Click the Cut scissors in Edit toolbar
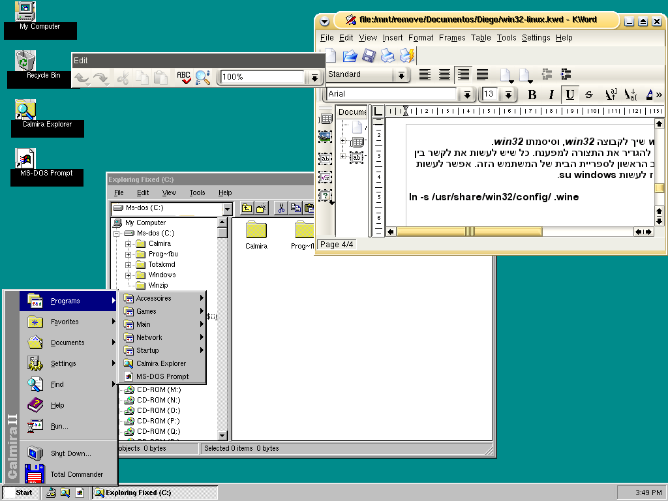 click(123, 78)
